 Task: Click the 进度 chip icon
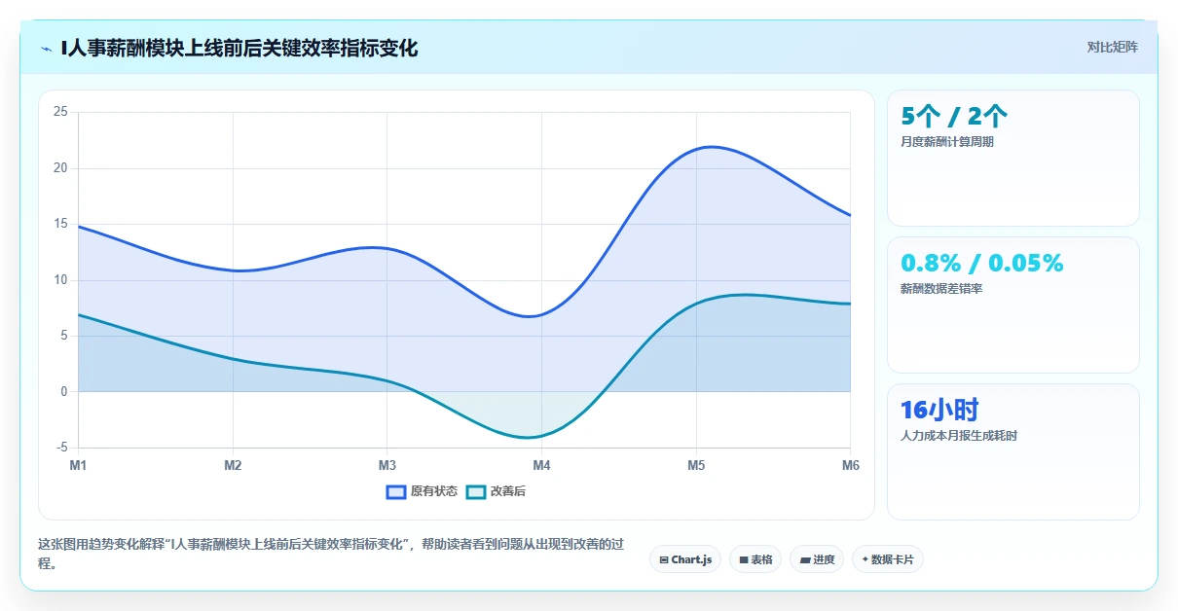pyautogui.click(x=805, y=560)
